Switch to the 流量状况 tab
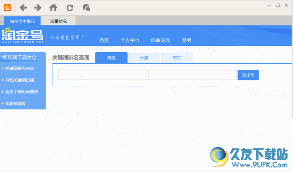 (x=58, y=21)
